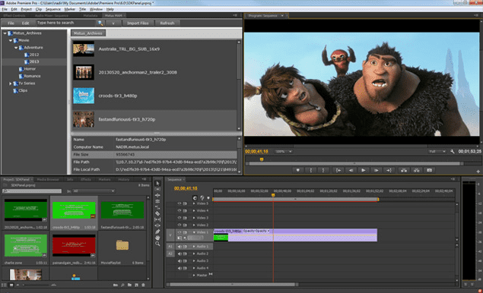The image size is (483, 293).
Task: Collapse the Adventure tree node
Action: (x=16, y=48)
